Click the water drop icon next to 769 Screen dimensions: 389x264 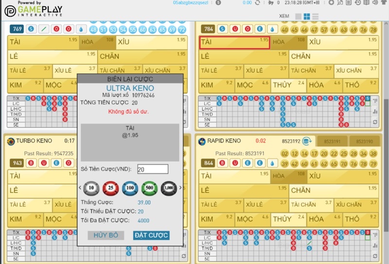(81, 29)
